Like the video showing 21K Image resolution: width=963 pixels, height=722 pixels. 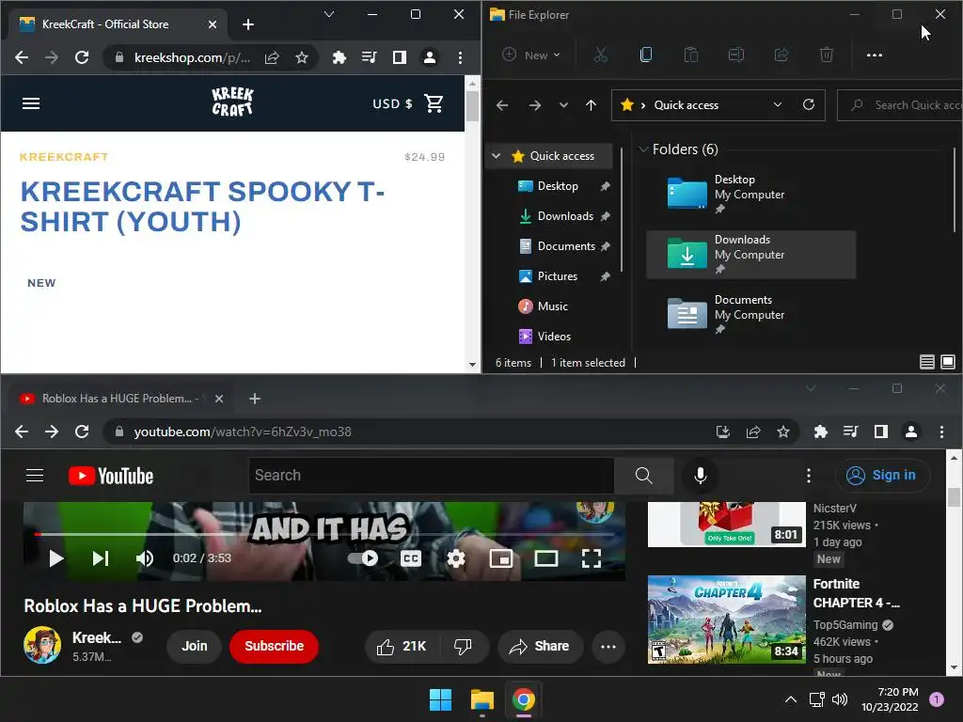(403, 647)
